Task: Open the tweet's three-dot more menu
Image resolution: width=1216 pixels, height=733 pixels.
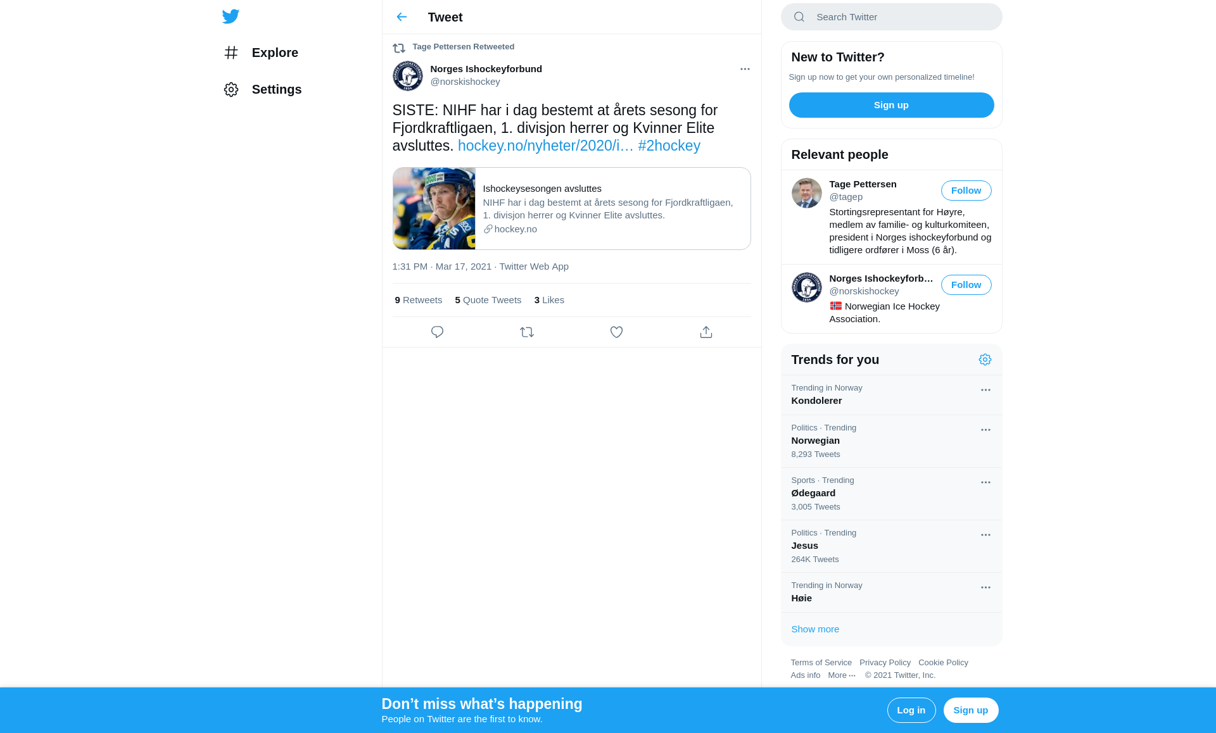Action: click(745, 69)
